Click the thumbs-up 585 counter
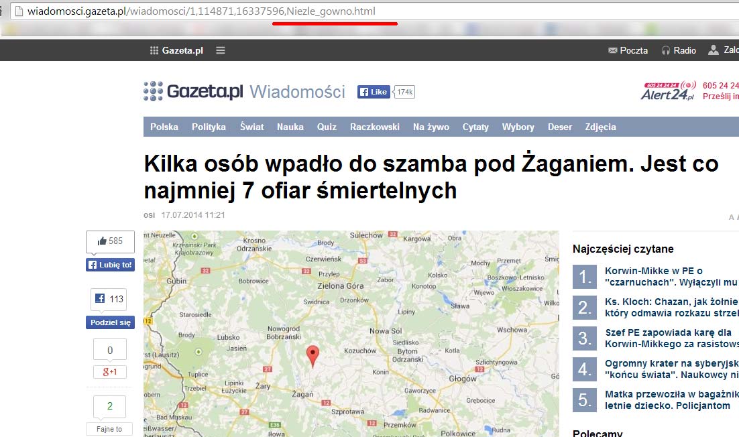739x437 pixels. (110, 241)
